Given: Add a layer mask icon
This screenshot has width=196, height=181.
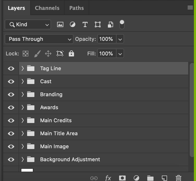Looking at the screenshot, I should (123, 178).
